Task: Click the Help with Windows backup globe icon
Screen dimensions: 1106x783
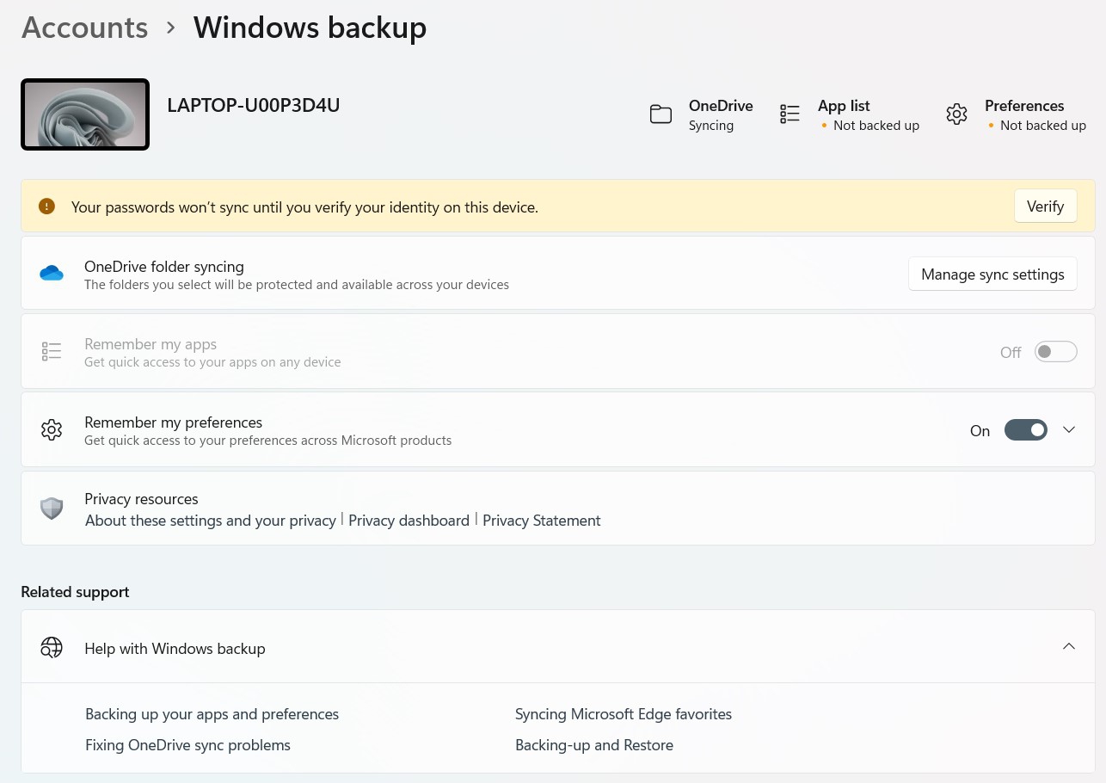Action: (x=52, y=648)
